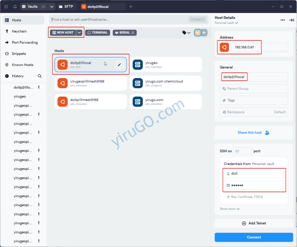Open the hamburger menu
This screenshot has width=297, height=247.
(6, 7)
